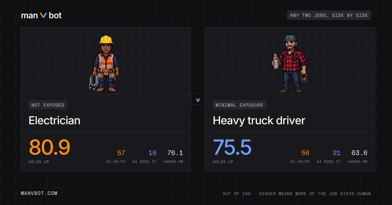
Task: Click truck driver's AI helps value 56
Action: click(x=305, y=153)
